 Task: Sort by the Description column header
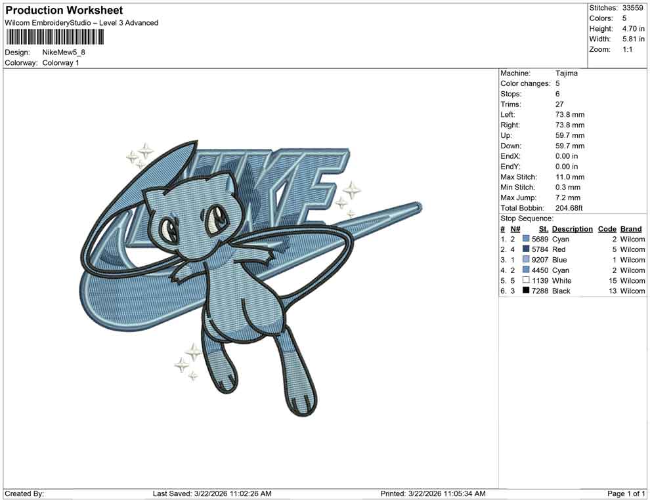[572, 228]
